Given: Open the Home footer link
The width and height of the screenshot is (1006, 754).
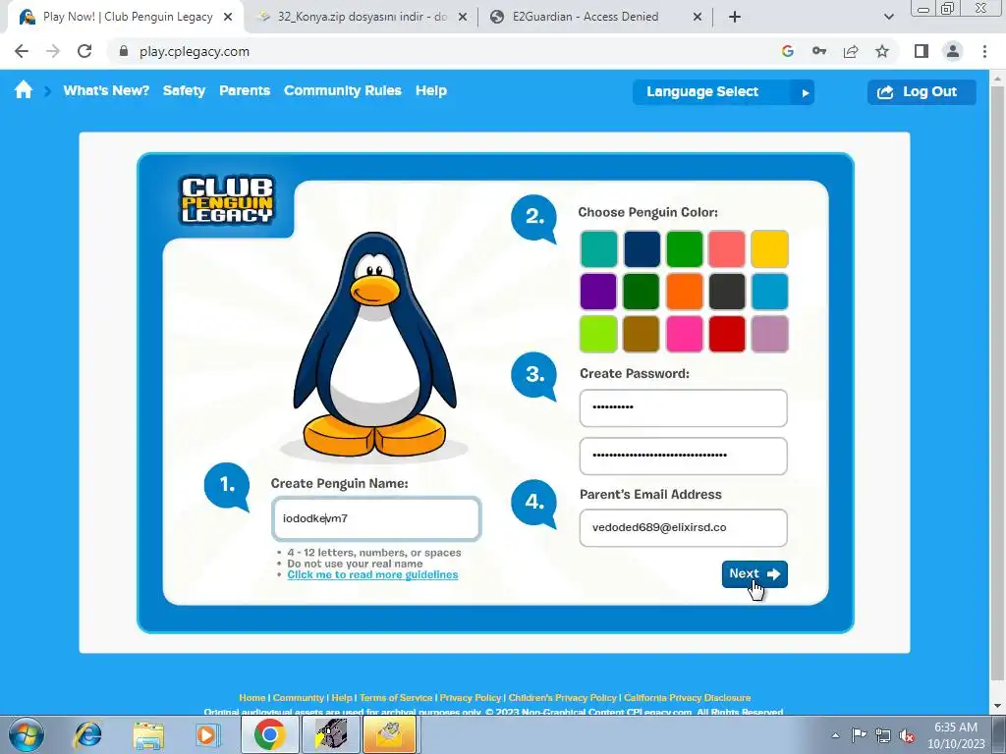Looking at the screenshot, I should point(252,698).
